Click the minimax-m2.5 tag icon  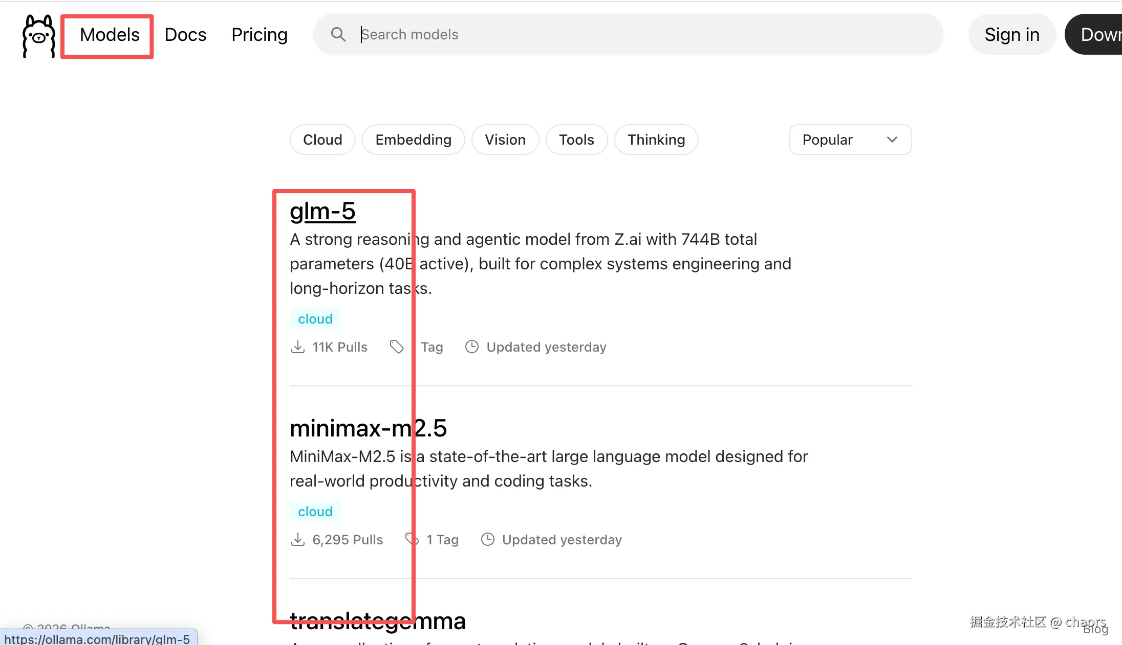tap(412, 539)
